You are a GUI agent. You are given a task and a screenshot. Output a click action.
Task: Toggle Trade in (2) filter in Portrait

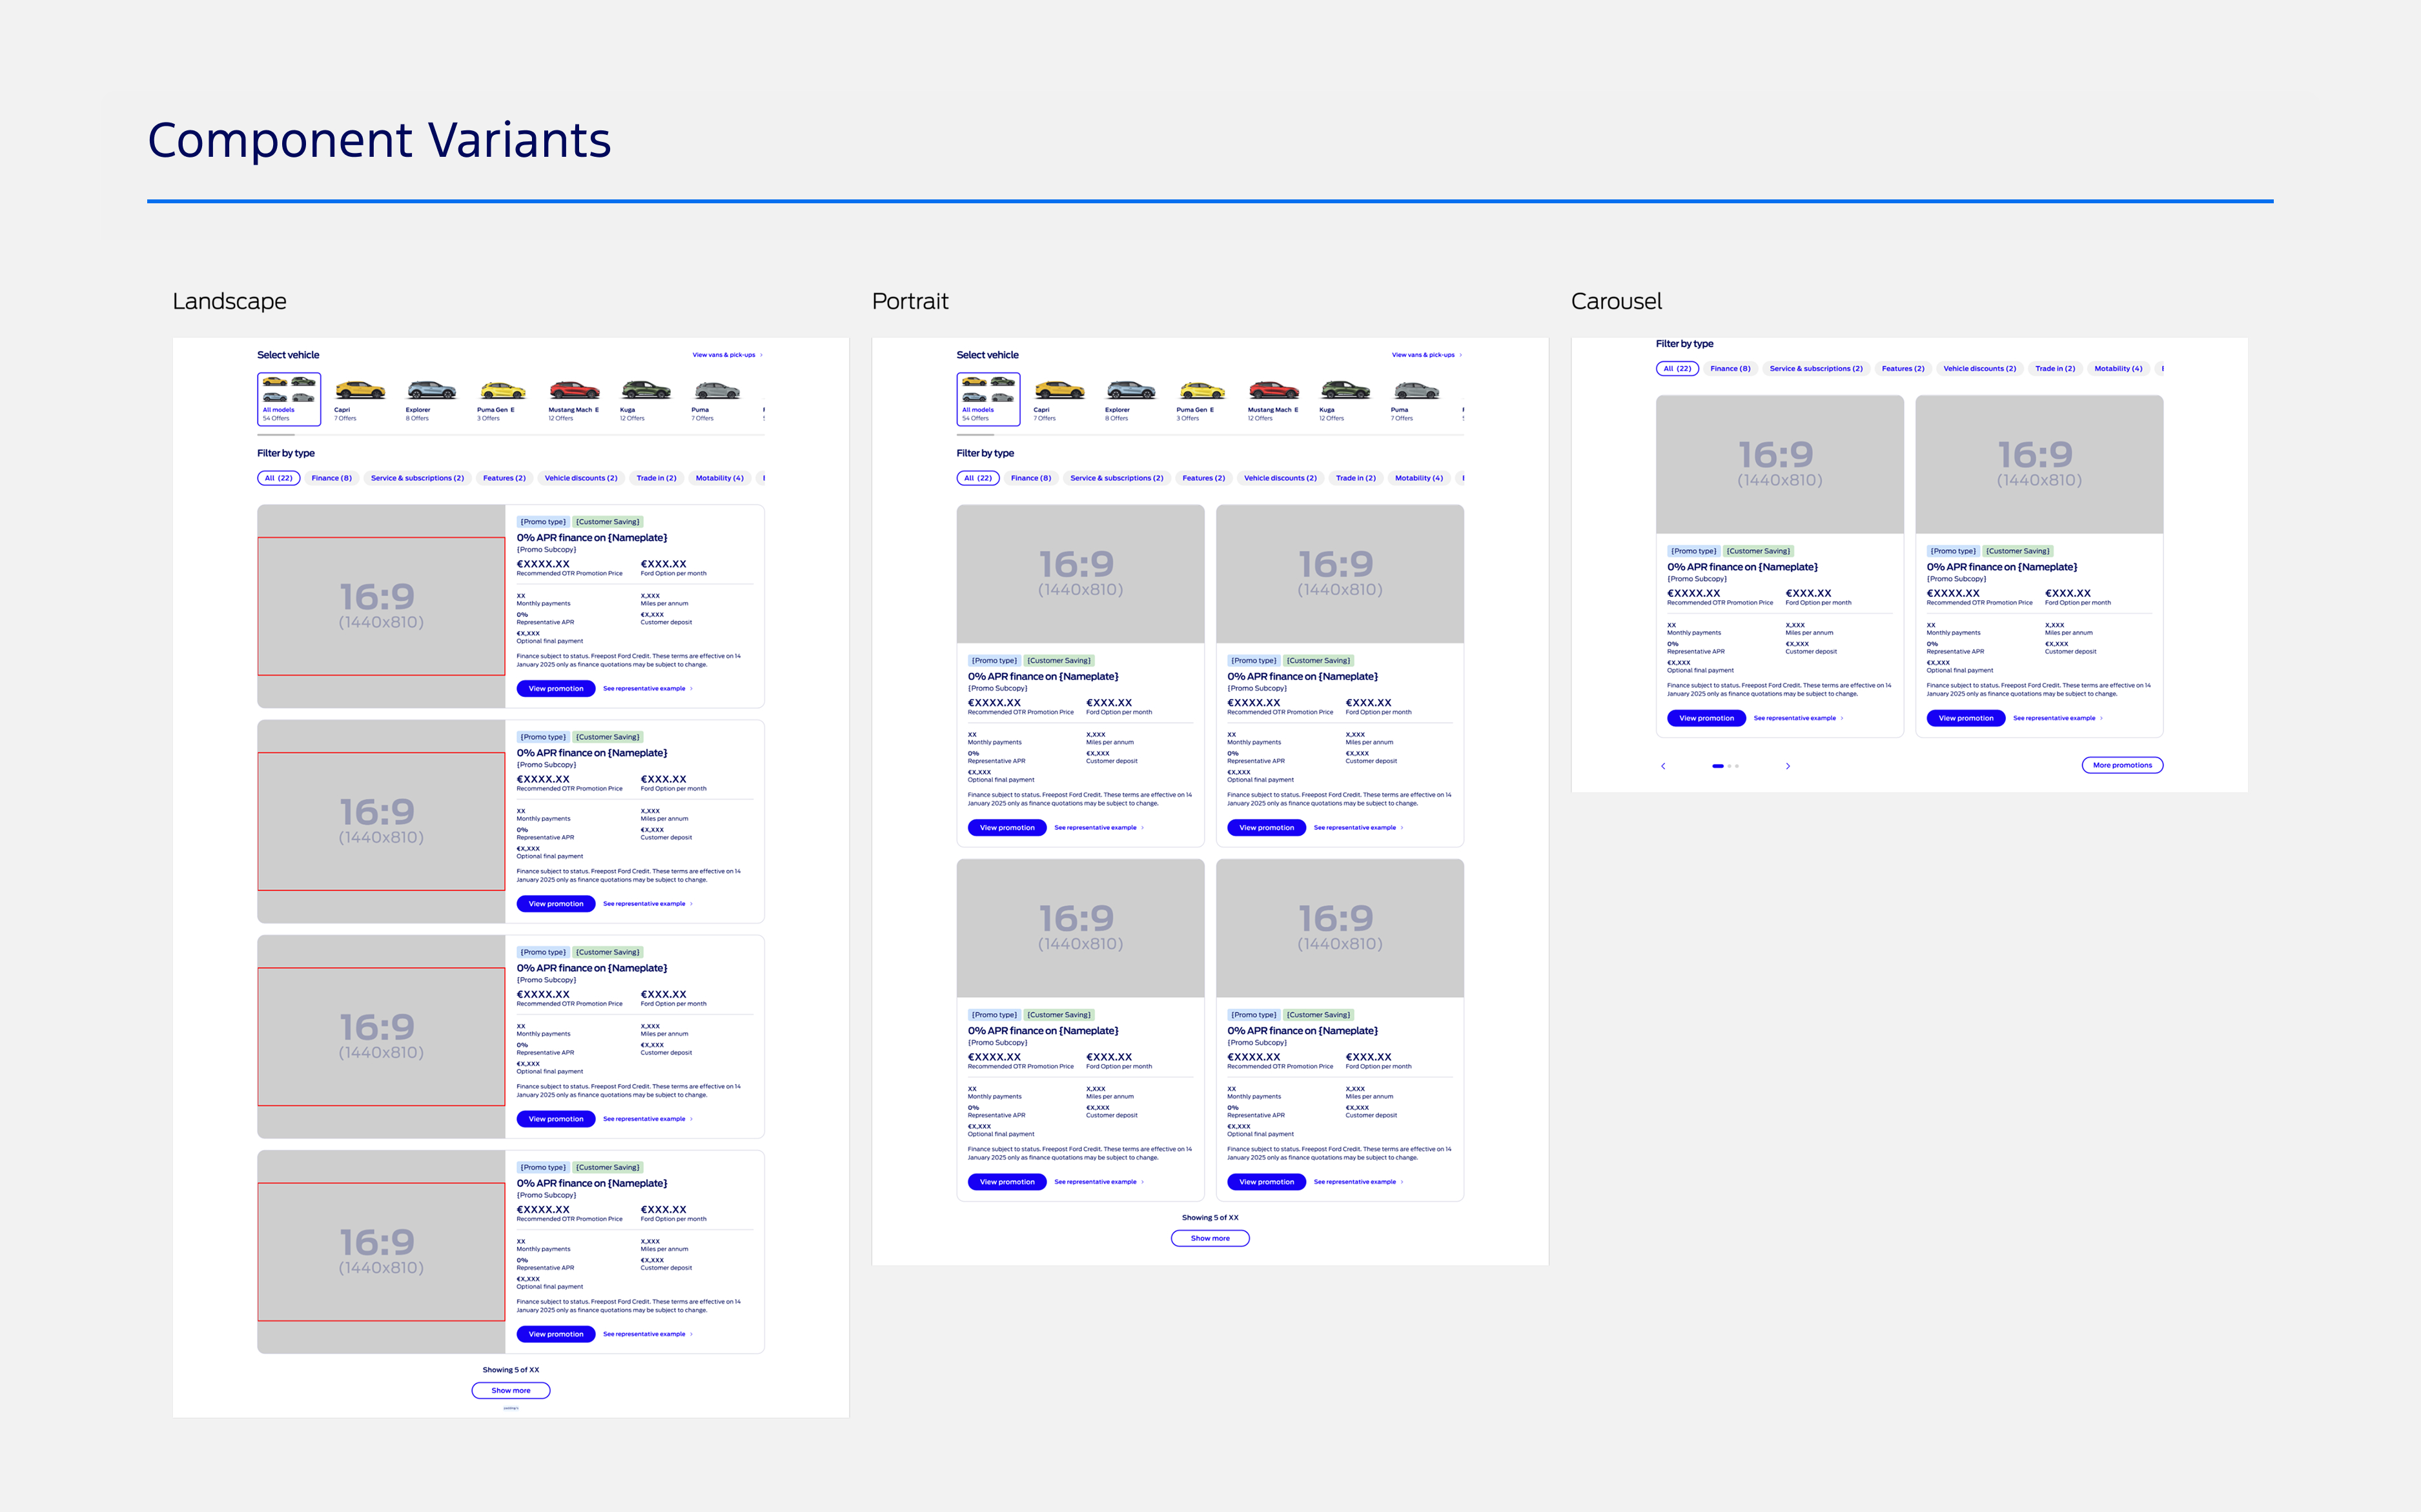[1356, 478]
